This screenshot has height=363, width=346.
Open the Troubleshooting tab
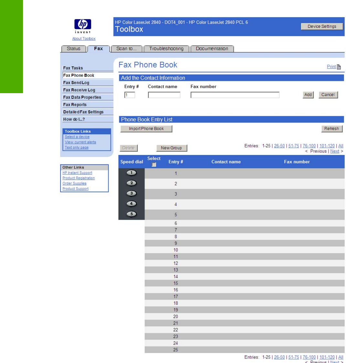(166, 49)
